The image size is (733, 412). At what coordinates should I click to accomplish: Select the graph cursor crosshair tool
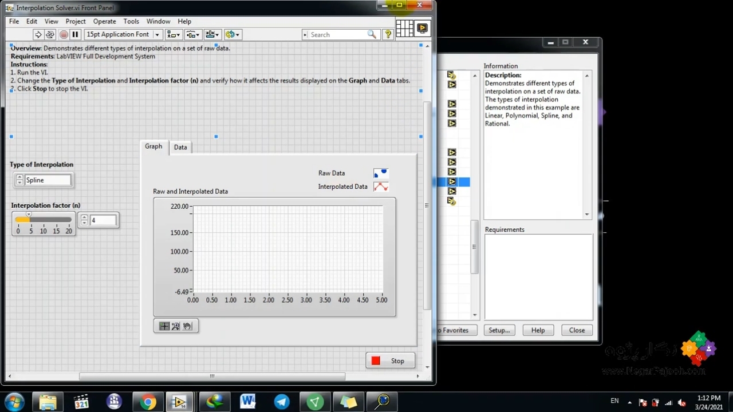(164, 326)
